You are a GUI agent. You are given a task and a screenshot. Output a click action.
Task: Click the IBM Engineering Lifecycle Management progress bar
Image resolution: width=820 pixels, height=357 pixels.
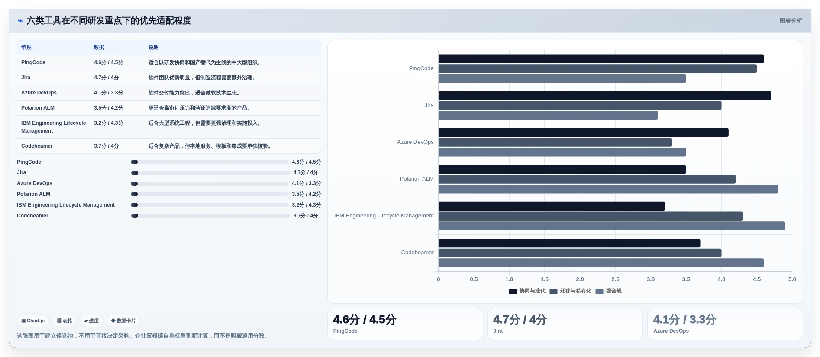coord(210,205)
